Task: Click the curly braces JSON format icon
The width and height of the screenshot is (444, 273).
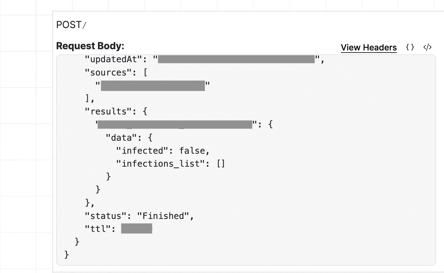Action: 410,47
